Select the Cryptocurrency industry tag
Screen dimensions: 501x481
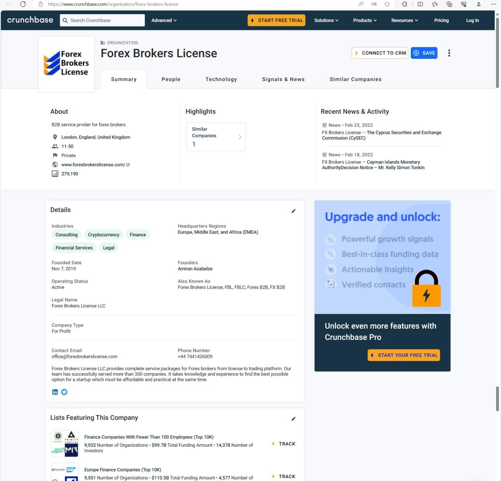tap(104, 235)
